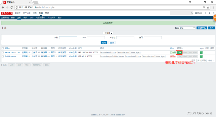
Task: Go to 关联项事件 submenu
Action: [x=41, y=17]
